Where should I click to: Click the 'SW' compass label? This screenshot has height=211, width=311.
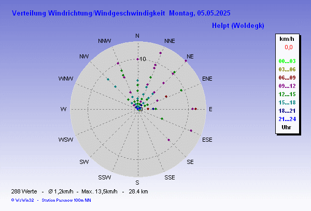point(84,162)
